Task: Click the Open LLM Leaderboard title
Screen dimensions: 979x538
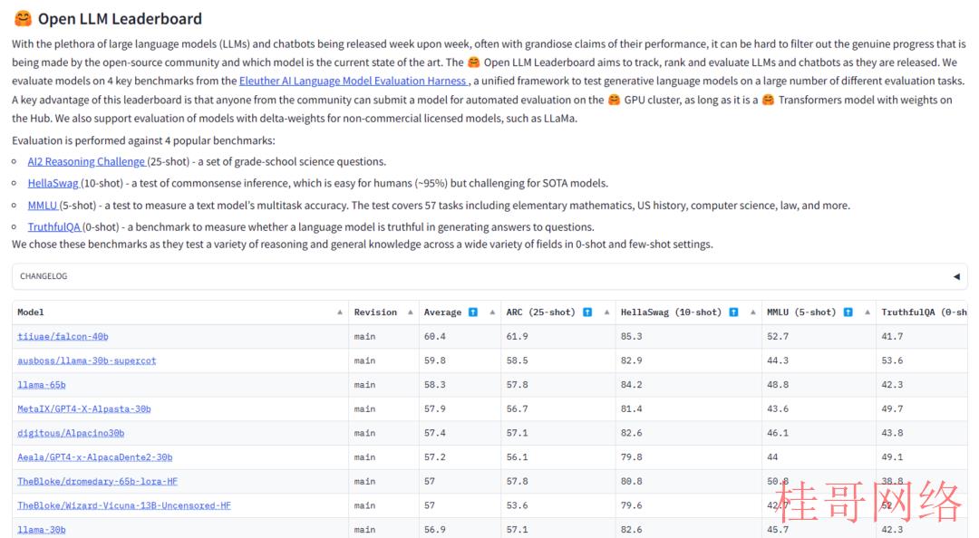Action: [x=120, y=19]
